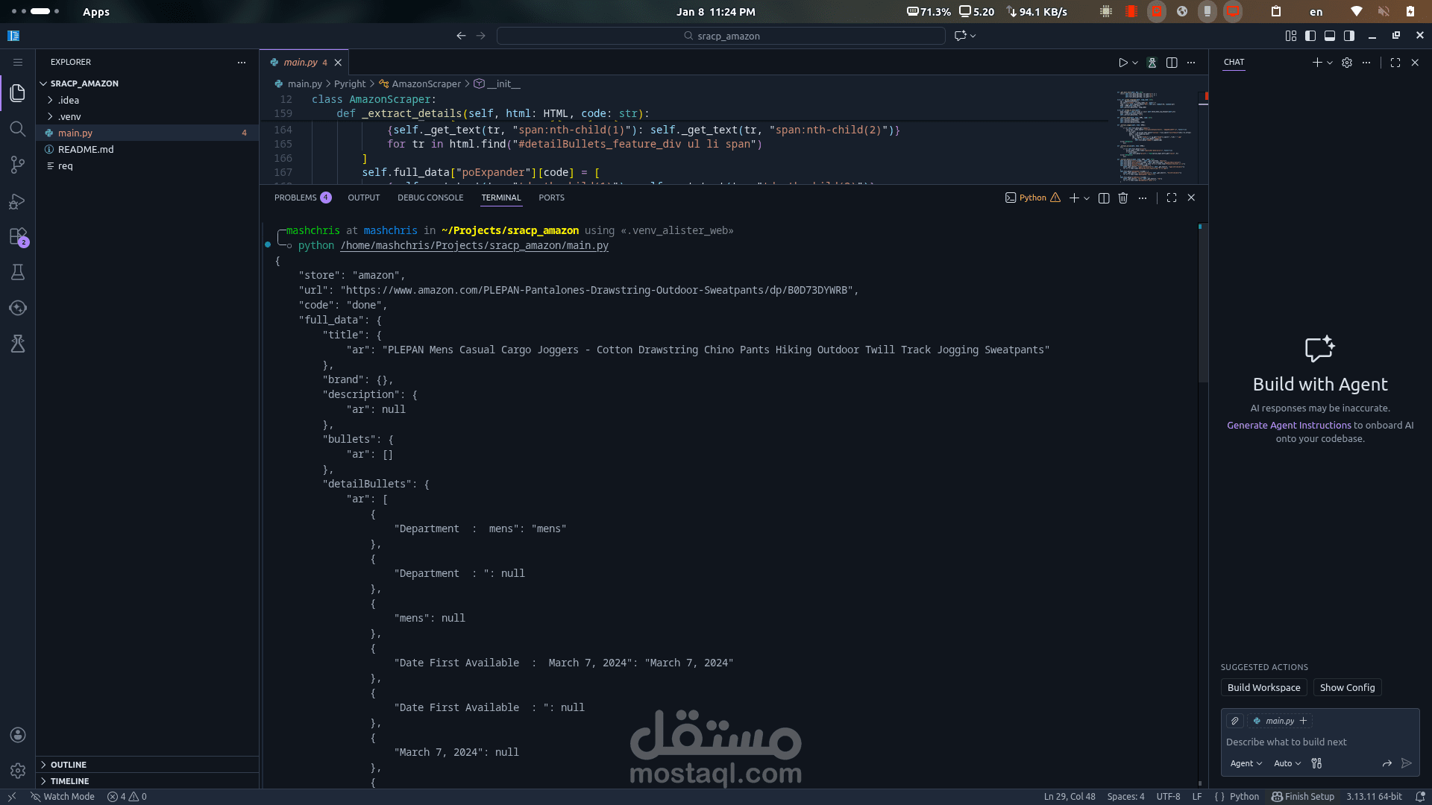Image resolution: width=1432 pixels, height=805 pixels.
Task: Click the errors and warnings status indicator
Action: pos(127,797)
